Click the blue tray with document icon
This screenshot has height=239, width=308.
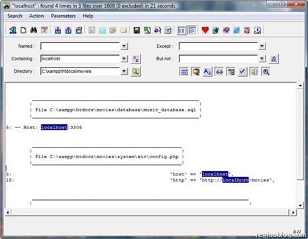(79, 30)
